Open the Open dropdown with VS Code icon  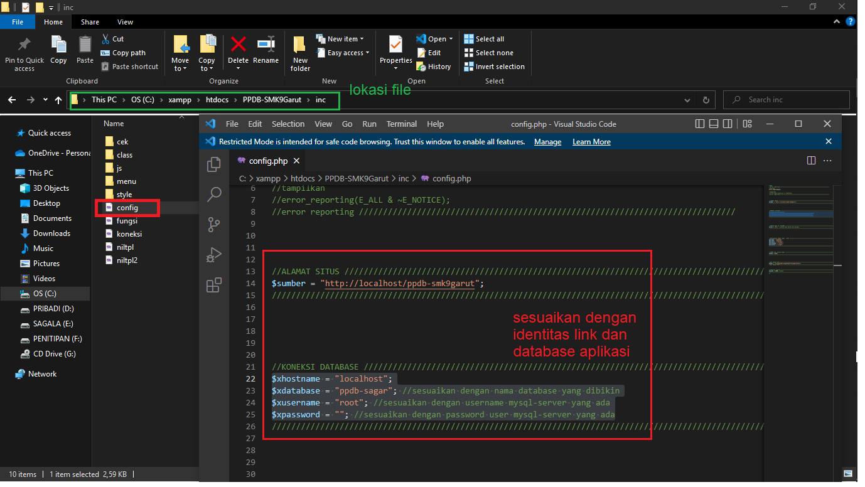[x=434, y=39]
